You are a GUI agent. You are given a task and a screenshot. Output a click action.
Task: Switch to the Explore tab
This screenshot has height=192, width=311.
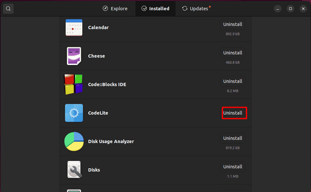tap(115, 9)
